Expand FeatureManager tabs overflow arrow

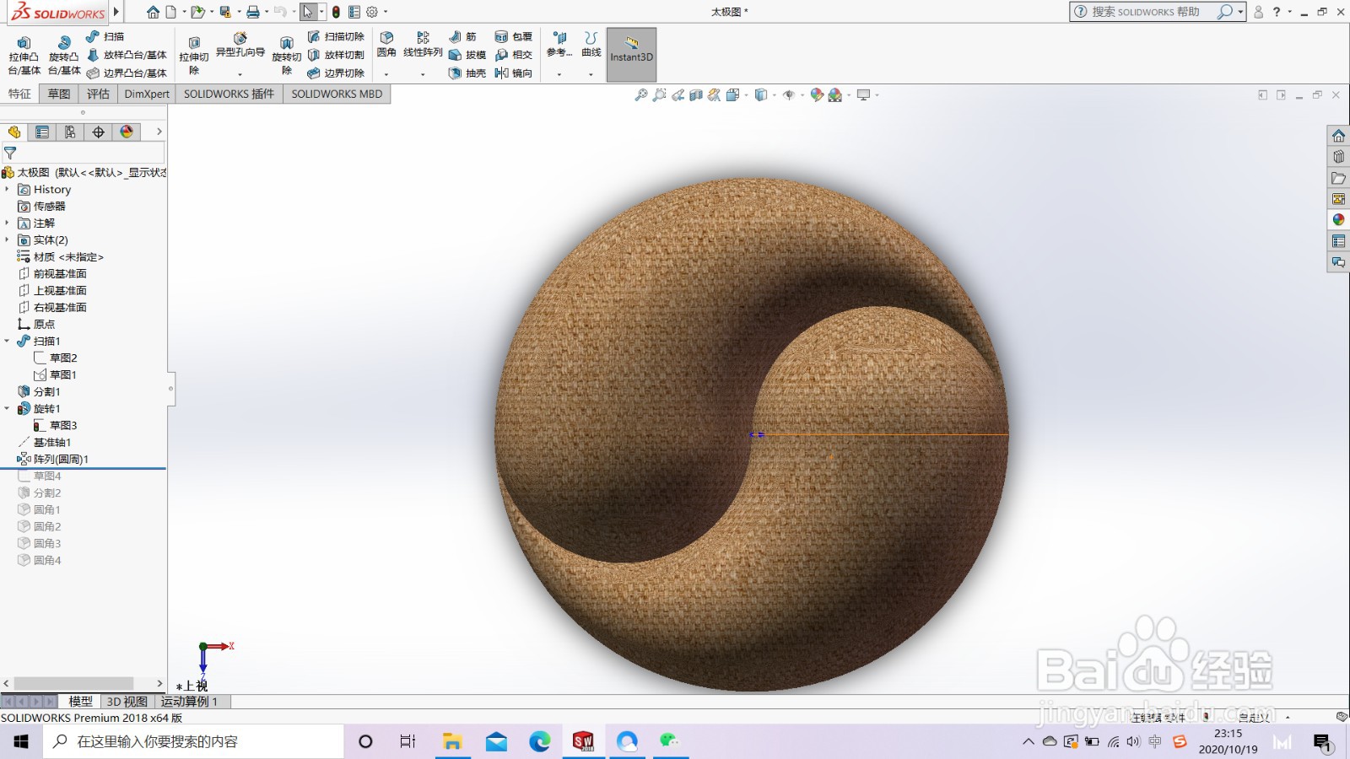(159, 132)
